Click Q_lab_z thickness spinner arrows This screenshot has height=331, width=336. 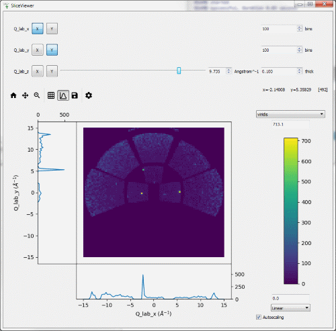click(x=300, y=71)
